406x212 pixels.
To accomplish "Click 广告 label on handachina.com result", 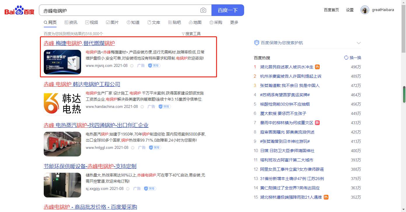I will point(151,107).
